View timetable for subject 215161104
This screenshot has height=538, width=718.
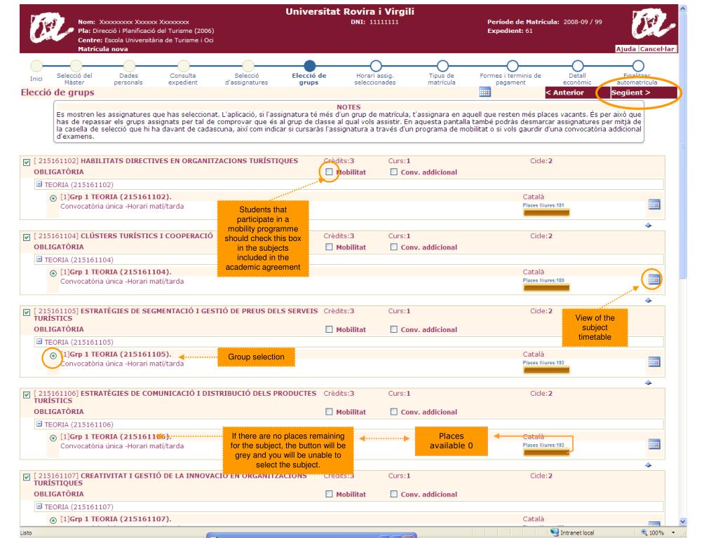click(x=654, y=279)
